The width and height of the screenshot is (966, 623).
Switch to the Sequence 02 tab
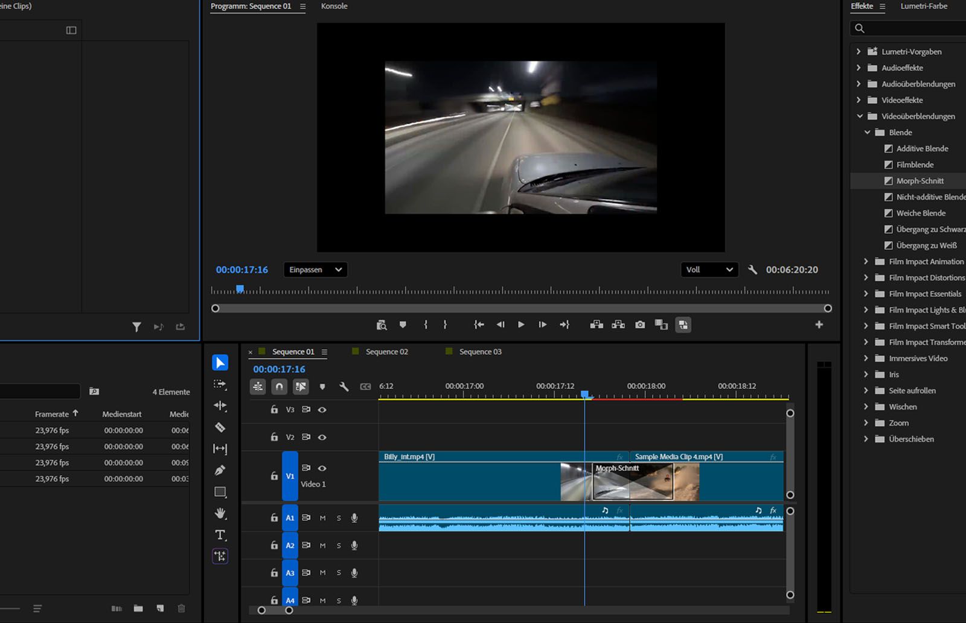(386, 352)
